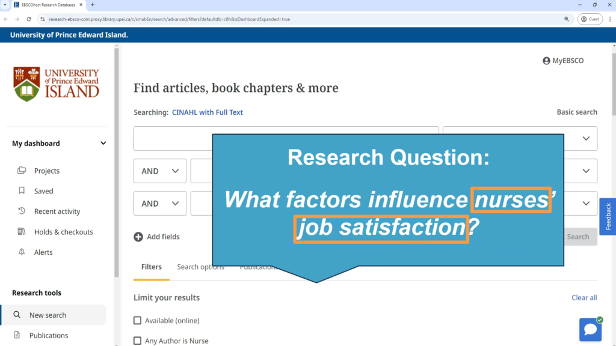Collapse the My dashboard section
Viewport: 616px width, 346px height.
[103, 144]
